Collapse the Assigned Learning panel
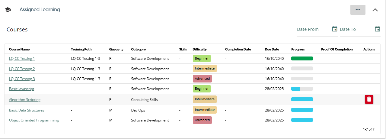Image resolution: width=386 pixels, height=139 pixels. [375, 10]
